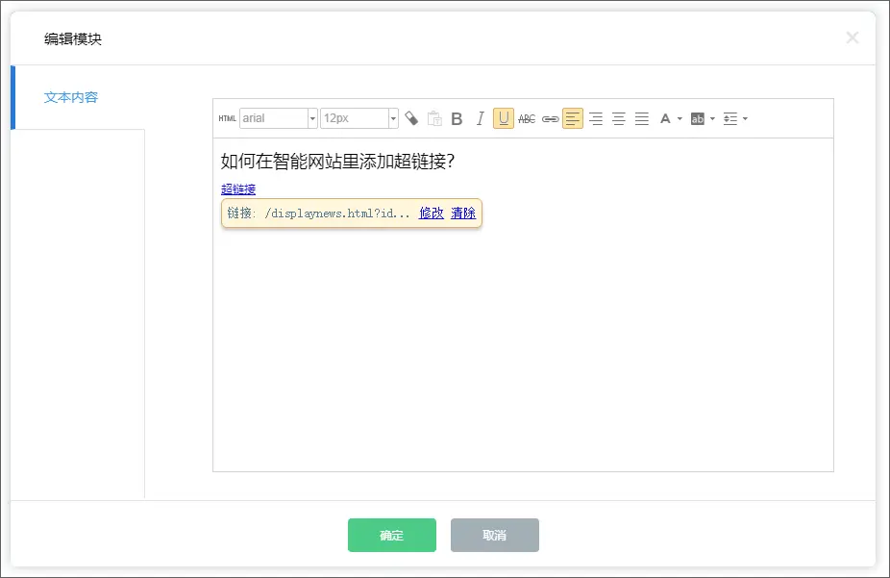Screen dimensions: 890x578
Task: Center-align the text
Action: pos(619,118)
